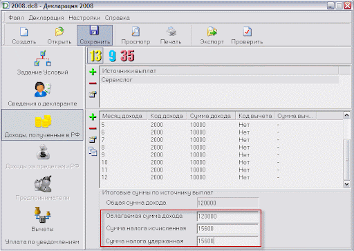Image resolution: width=354 pixels, height=251 pixels.
Task: Select the income row for month 10
Action: (x=221, y=163)
